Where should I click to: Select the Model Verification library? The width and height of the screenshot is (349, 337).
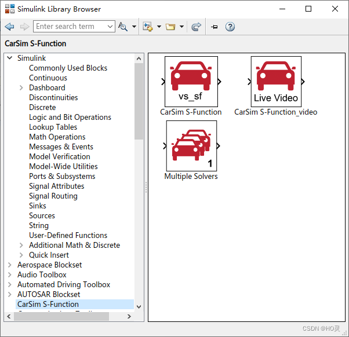(x=60, y=156)
